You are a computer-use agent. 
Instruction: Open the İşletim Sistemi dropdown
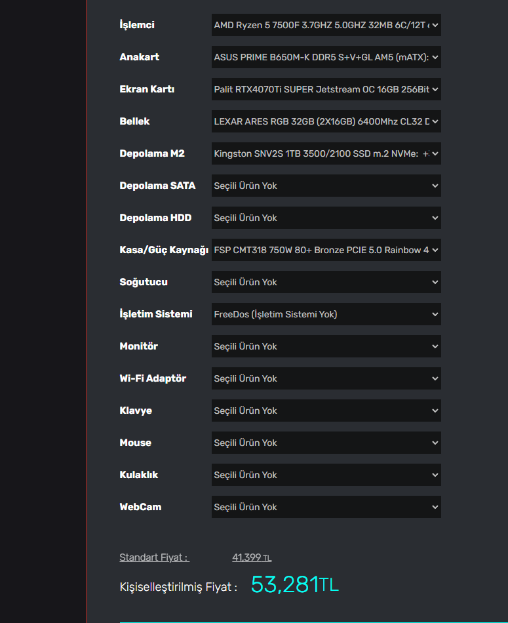click(326, 314)
